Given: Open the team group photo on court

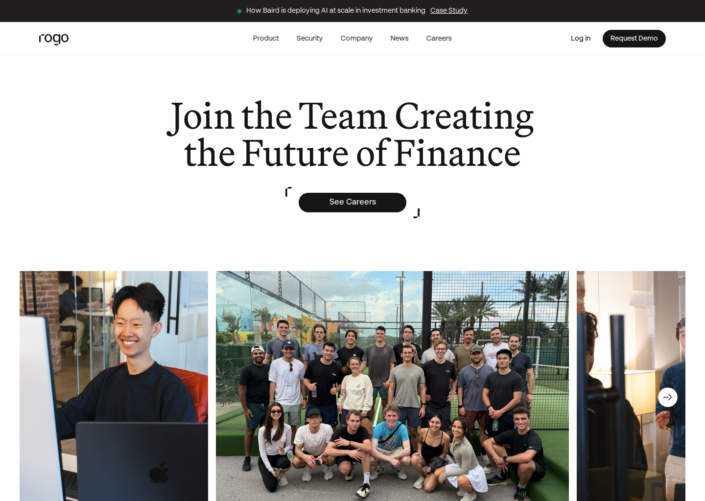Looking at the screenshot, I should (392, 386).
